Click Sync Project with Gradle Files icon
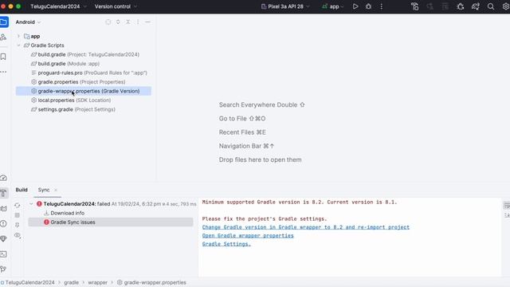 [x=475, y=6]
